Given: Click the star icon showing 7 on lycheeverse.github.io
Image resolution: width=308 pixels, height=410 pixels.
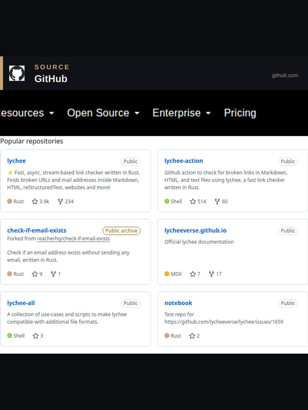Looking at the screenshot, I should (x=193, y=274).
